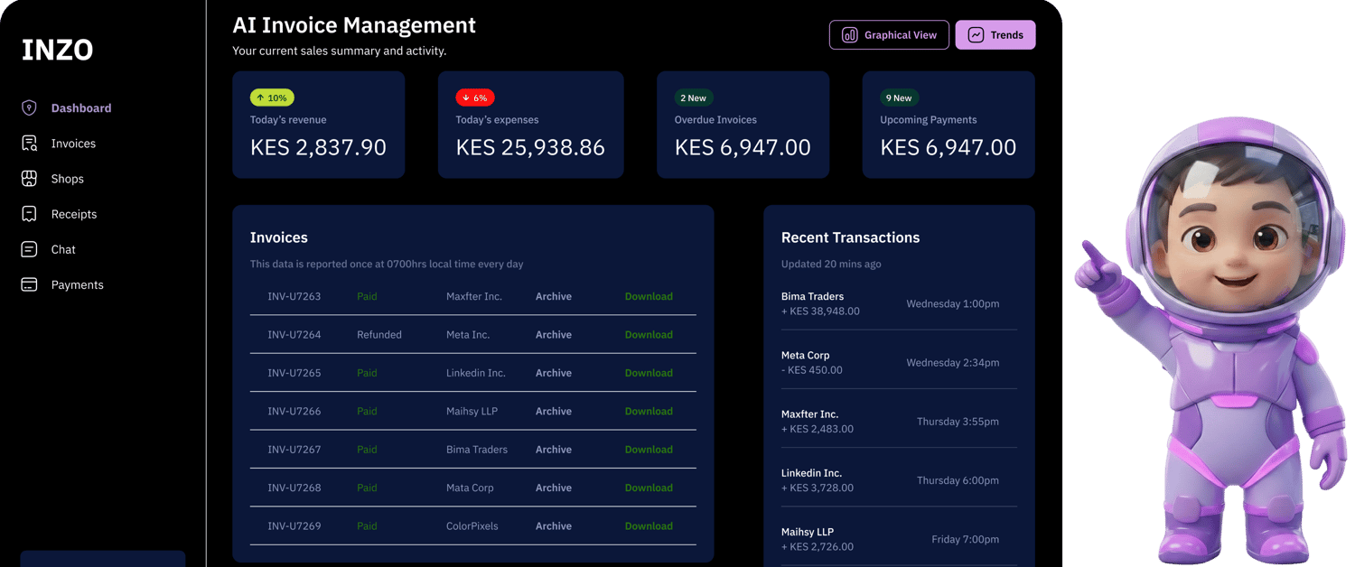Click the Shops storefront icon
1355x567 pixels.
tap(29, 178)
